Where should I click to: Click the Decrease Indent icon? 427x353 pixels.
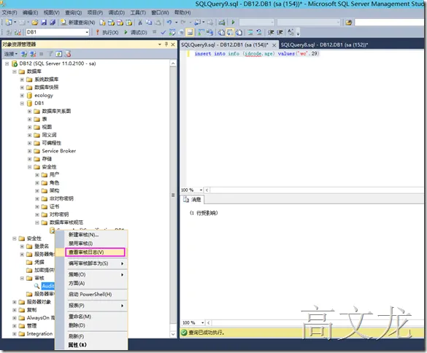coord(271,33)
